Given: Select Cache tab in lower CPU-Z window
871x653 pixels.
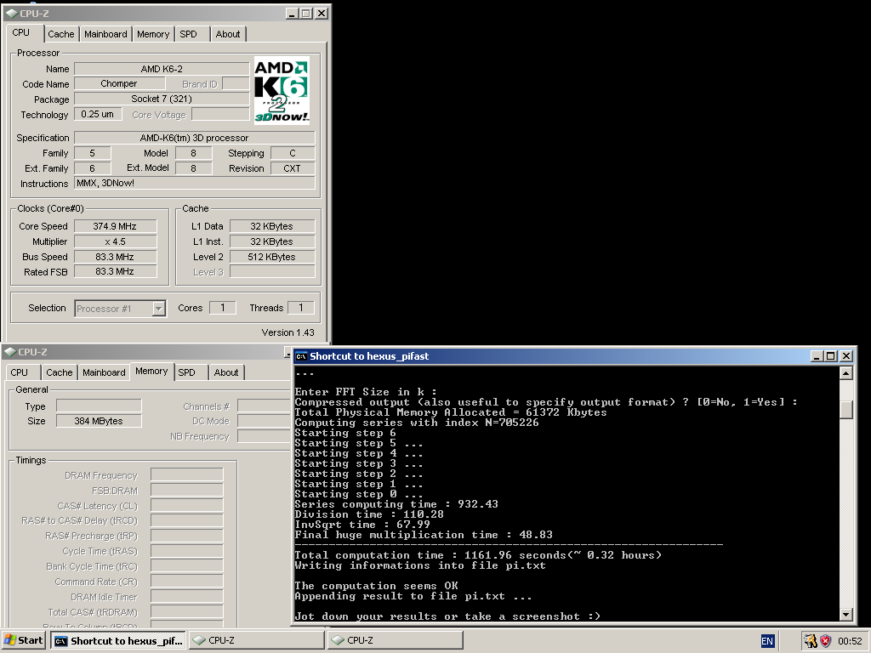Looking at the screenshot, I should [x=59, y=372].
